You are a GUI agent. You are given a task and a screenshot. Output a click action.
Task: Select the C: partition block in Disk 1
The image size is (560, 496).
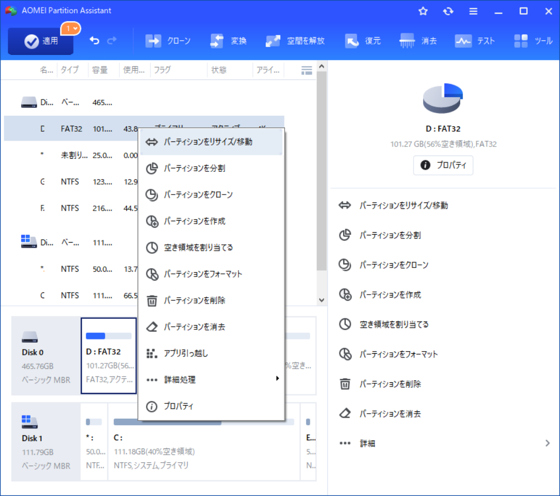point(204,442)
